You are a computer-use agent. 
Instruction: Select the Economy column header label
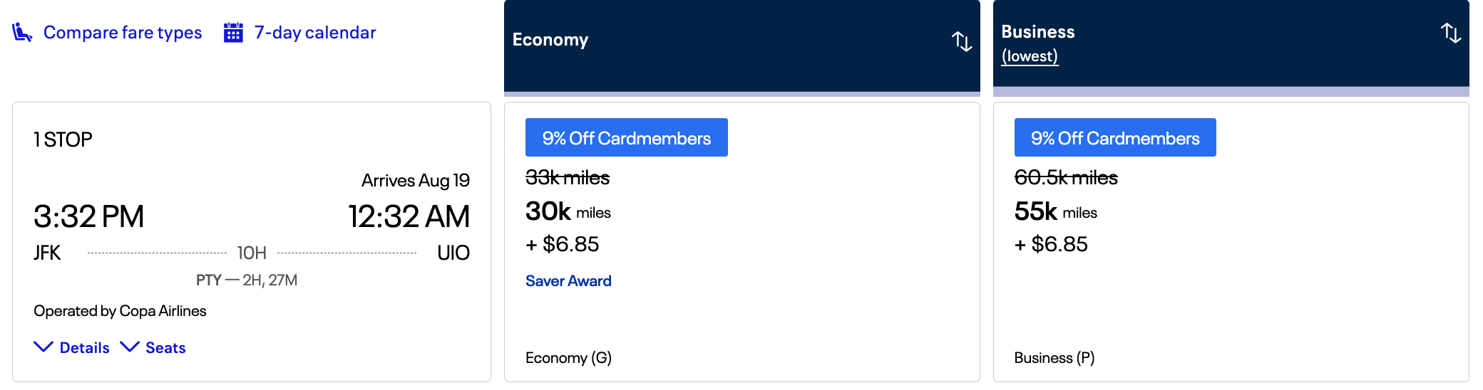pos(550,40)
